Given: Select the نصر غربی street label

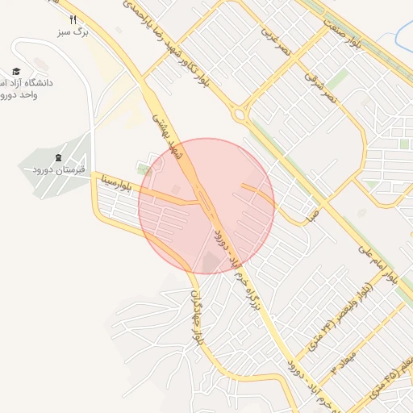Looking at the screenshot, I should point(276,41).
